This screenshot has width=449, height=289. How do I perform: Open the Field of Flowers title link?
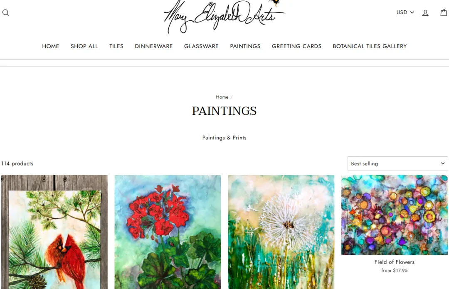[x=394, y=262]
